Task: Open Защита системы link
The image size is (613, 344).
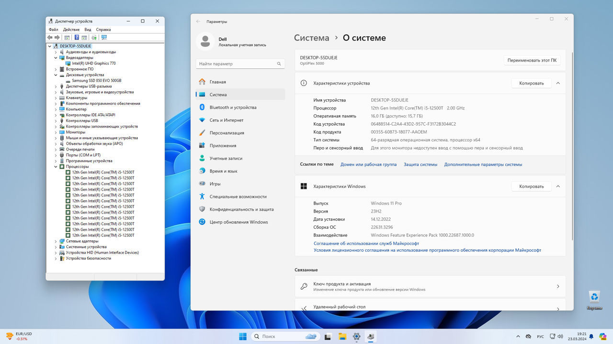Action: click(420, 164)
